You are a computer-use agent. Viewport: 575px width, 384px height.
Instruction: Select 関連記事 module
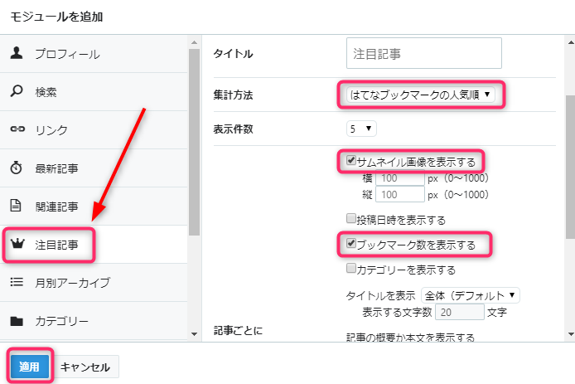click(x=94, y=207)
